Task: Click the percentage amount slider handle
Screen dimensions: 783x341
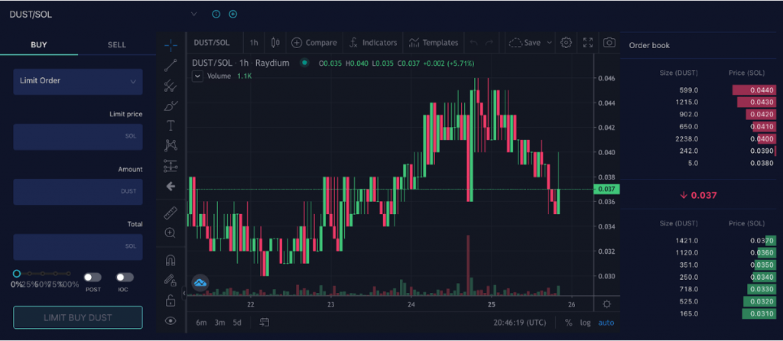Action: click(x=17, y=274)
